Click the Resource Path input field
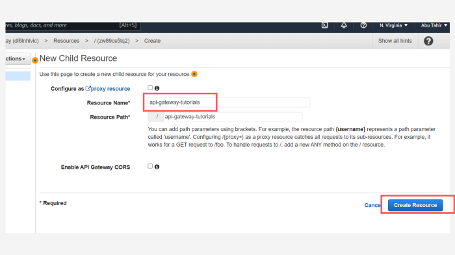This screenshot has height=255, width=455. click(x=233, y=117)
